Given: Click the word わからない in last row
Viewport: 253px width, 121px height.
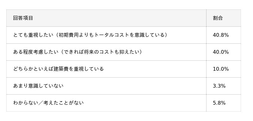Looking at the screenshot, I should 26,103.
